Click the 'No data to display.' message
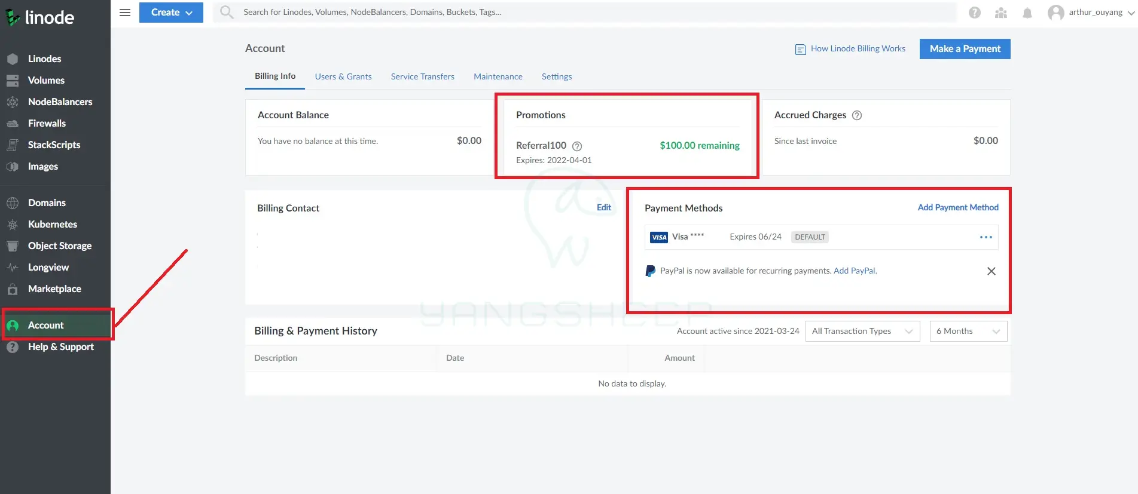1138x494 pixels. [632, 383]
